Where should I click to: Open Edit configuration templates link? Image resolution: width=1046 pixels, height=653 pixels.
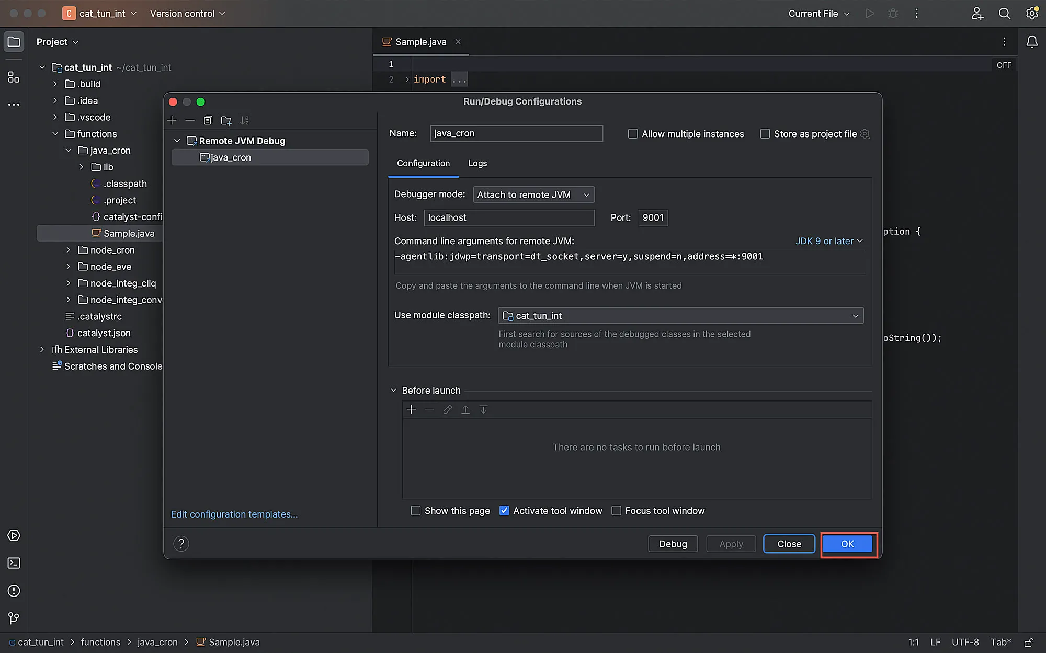click(234, 514)
